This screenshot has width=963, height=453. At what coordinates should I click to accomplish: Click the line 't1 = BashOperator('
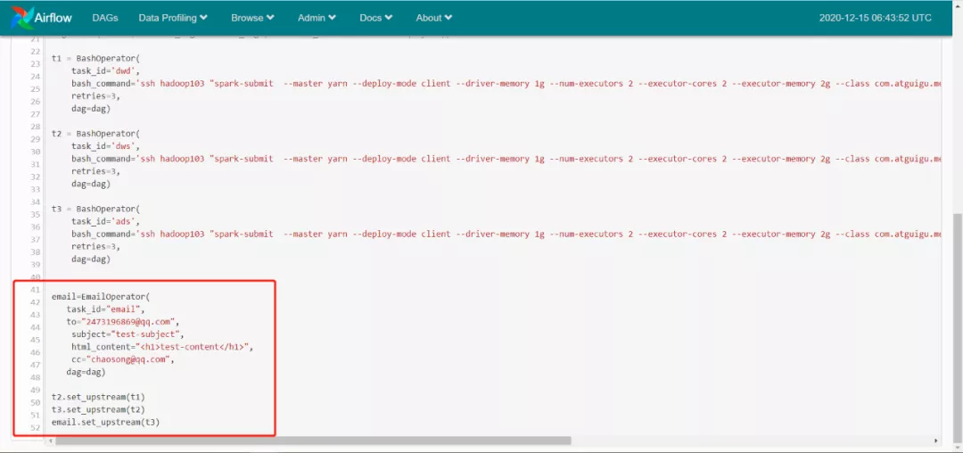[x=95, y=59]
